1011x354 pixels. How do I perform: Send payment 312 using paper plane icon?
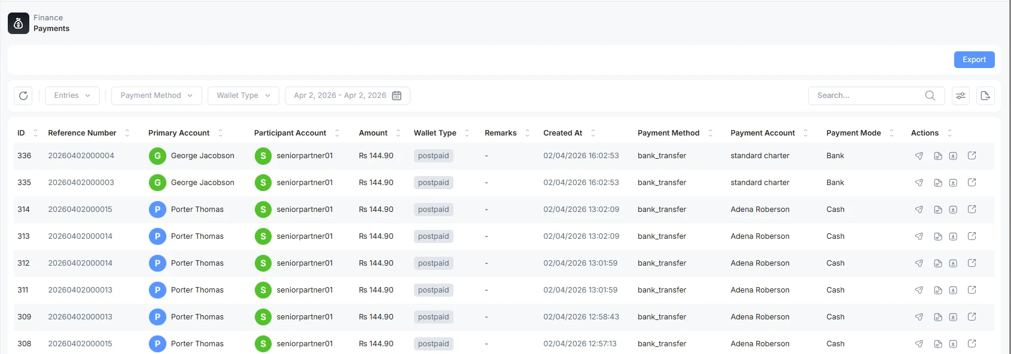(x=919, y=263)
